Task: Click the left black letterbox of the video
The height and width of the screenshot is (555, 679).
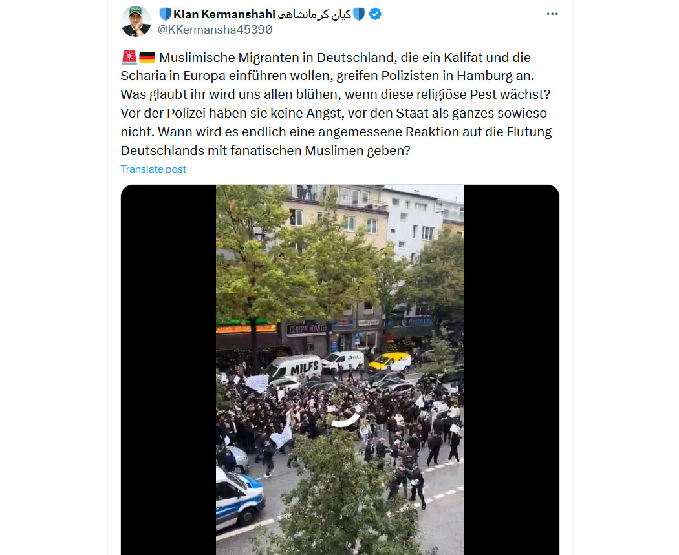Action: pyautogui.click(x=168, y=370)
